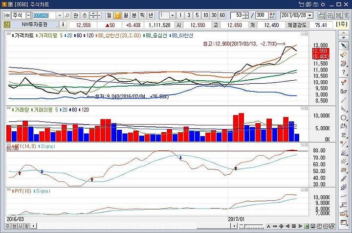Switch to the 주 tab at bottom left
The width and height of the screenshot is (352, 233).
[8, 226]
